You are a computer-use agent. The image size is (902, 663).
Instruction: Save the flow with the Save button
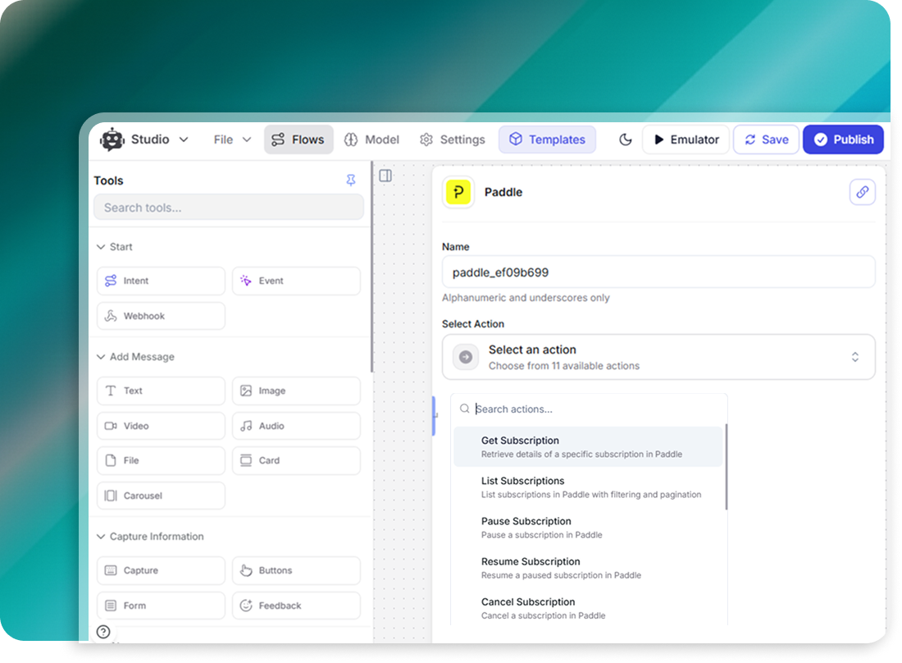click(x=766, y=139)
